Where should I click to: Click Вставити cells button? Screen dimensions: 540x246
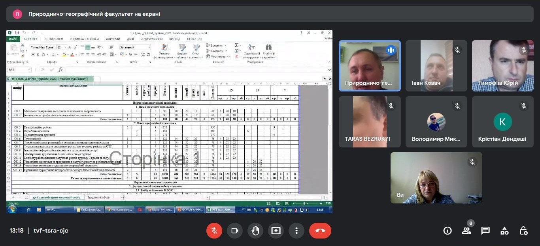(x=216, y=45)
